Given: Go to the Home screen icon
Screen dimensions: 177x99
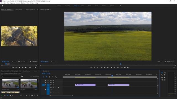Looking at the screenshot, I should pyautogui.click(x=2, y=6).
